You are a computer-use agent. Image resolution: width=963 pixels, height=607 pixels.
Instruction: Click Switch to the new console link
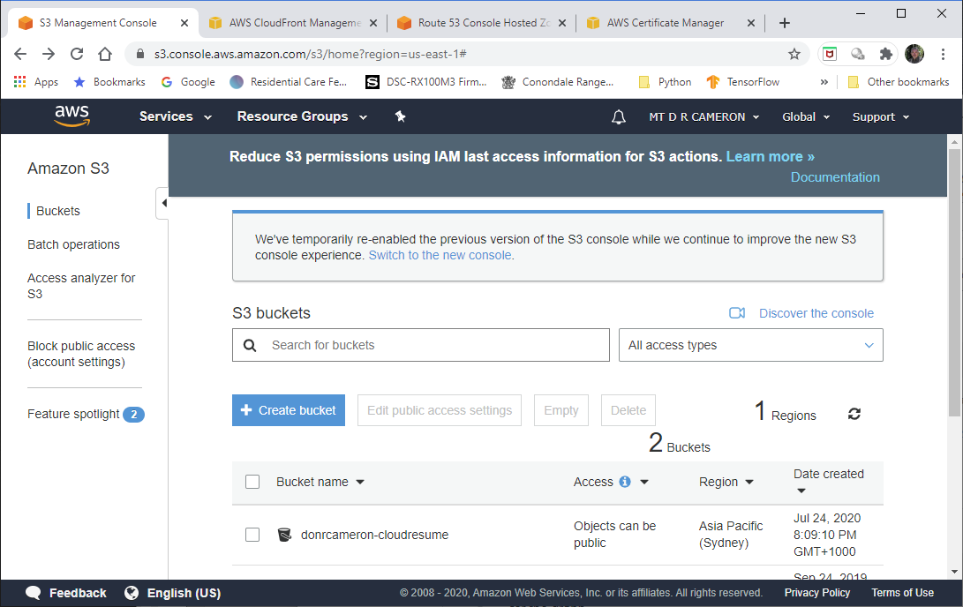pyautogui.click(x=441, y=255)
